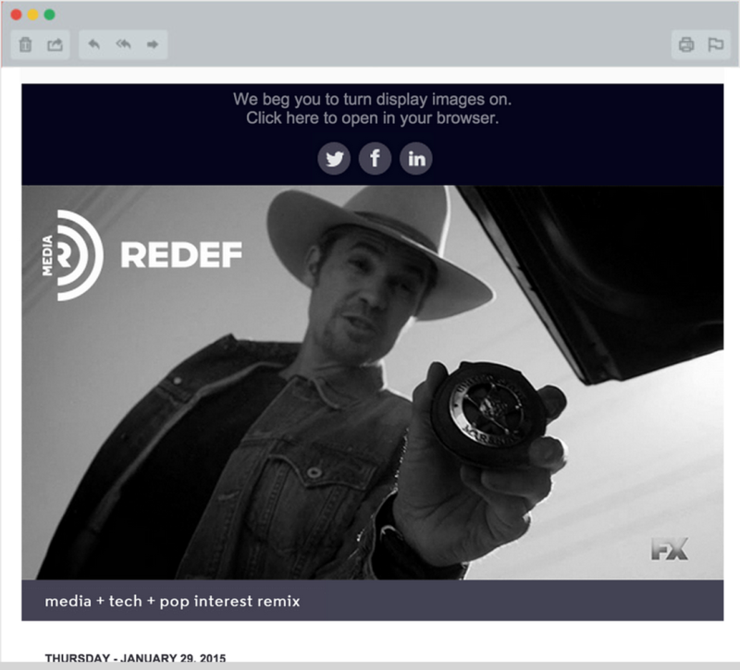This screenshot has height=670, width=740.
Task: Click the 'THURSDAY - JANUARY 29, 2015' date text
Action: (135, 658)
